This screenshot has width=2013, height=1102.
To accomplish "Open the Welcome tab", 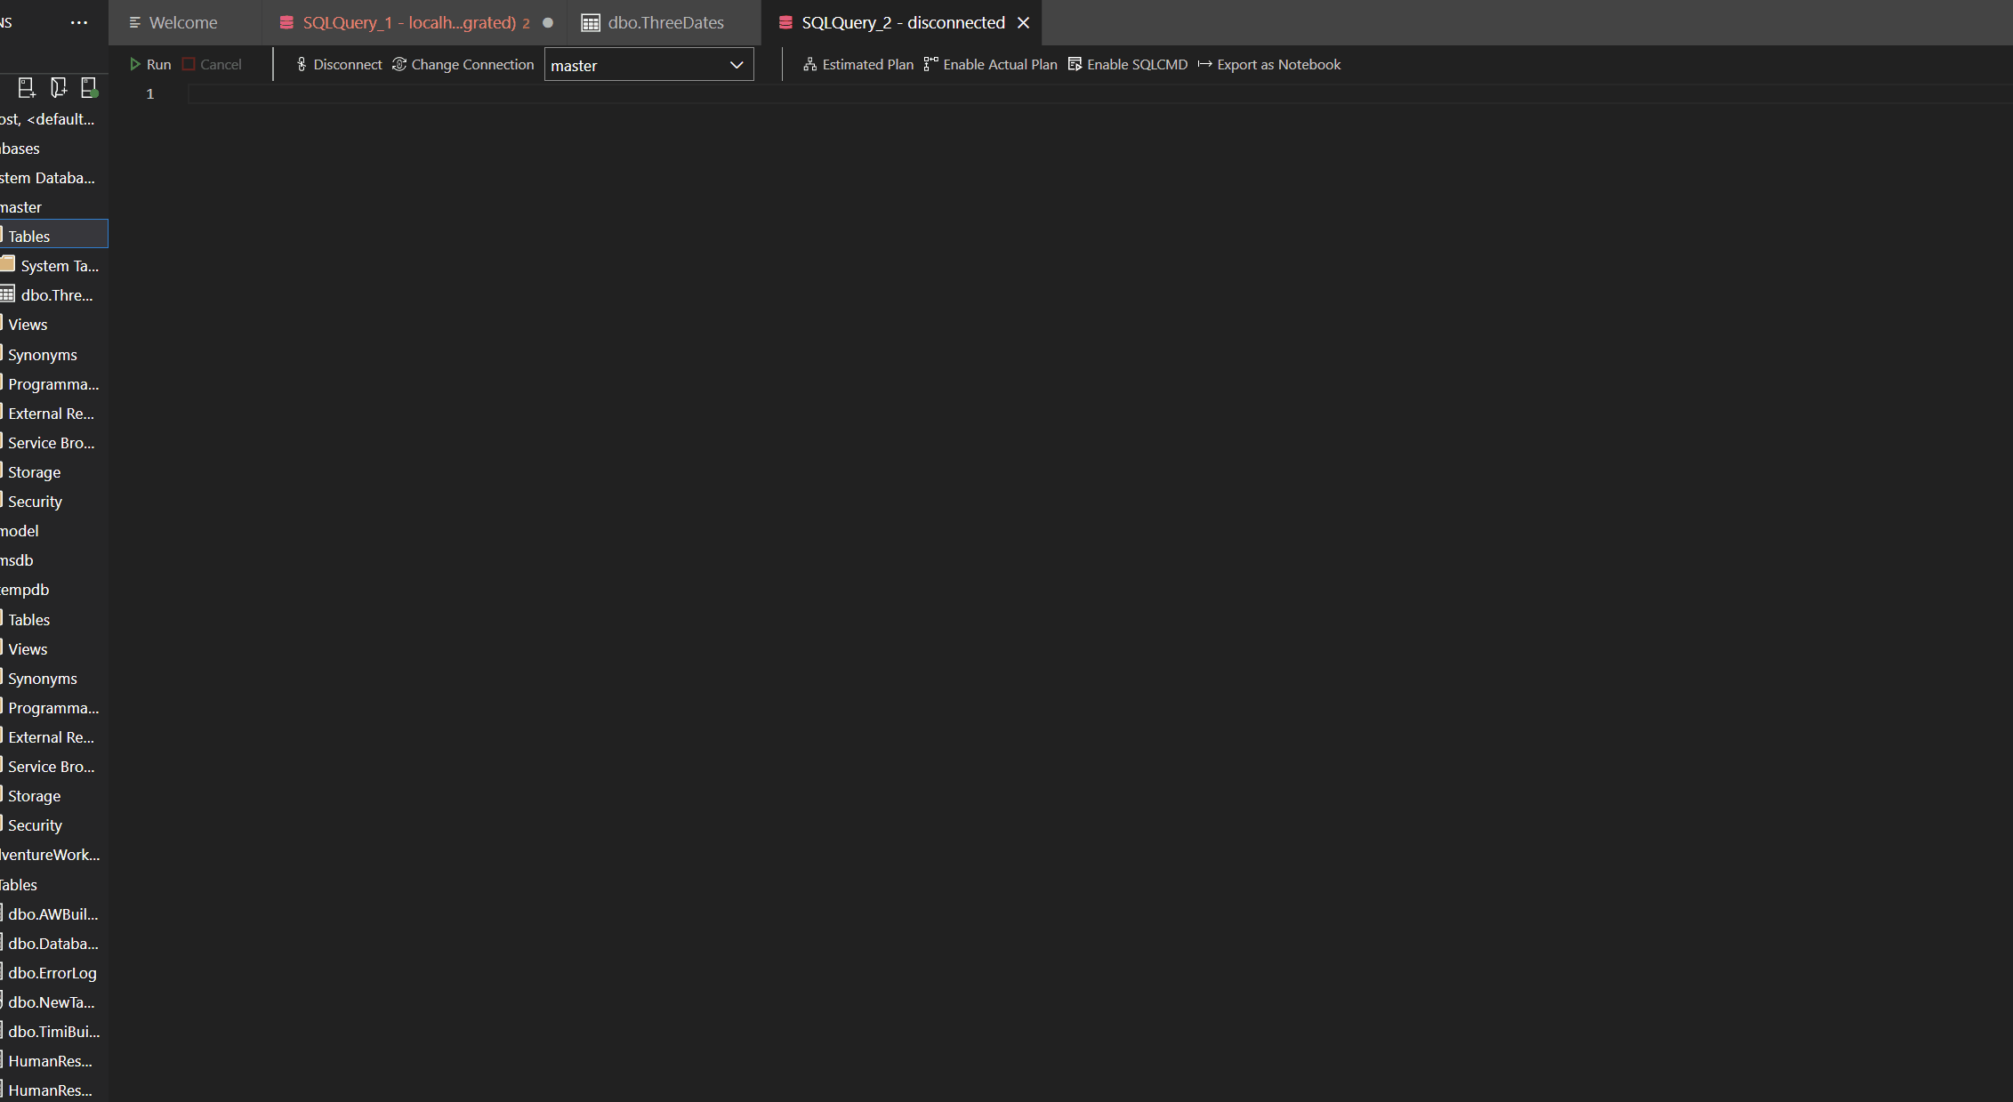I will [x=181, y=22].
